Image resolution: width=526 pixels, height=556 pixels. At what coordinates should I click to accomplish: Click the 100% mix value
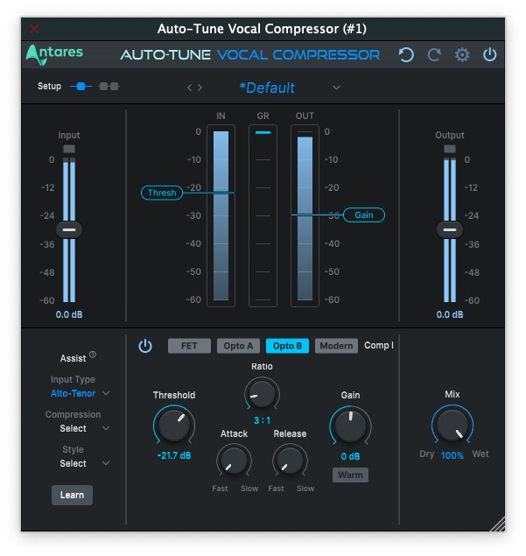click(452, 455)
